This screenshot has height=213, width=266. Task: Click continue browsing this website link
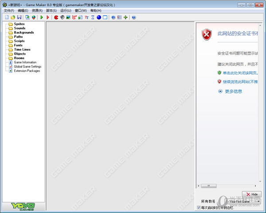click(x=240, y=82)
